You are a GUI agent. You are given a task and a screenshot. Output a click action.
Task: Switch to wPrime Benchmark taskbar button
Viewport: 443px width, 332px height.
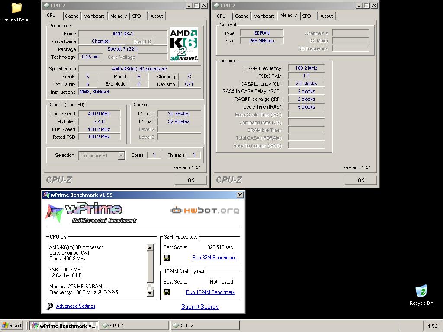click(64, 326)
